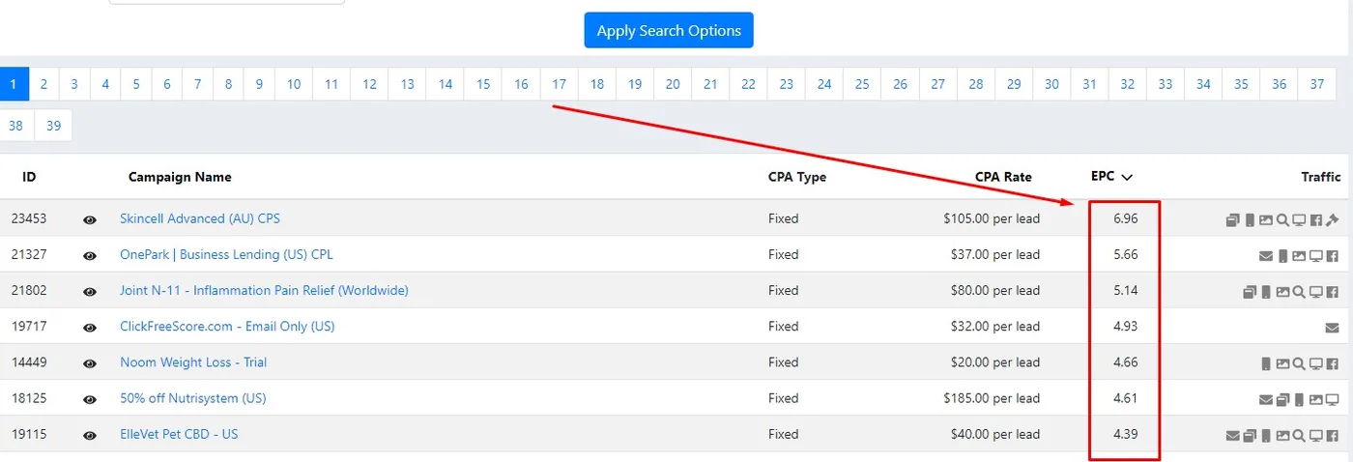This screenshot has width=1353, height=462.
Task: Open the Noom Weight Loss - Trial campaign
Action: coord(193,362)
